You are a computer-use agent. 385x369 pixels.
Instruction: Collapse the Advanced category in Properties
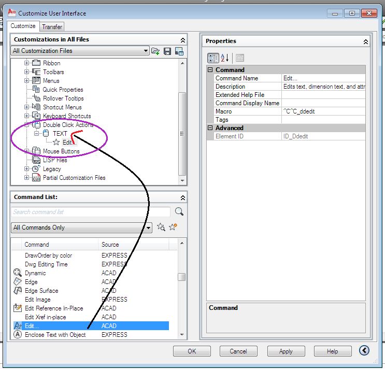(210, 127)
